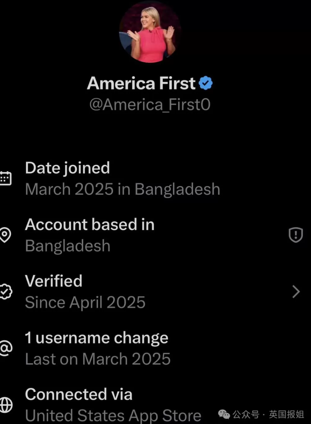Screen dimensions: 311x424
Task: Click the America First display name
Action: pyautogui.click(x=141, y=83)
